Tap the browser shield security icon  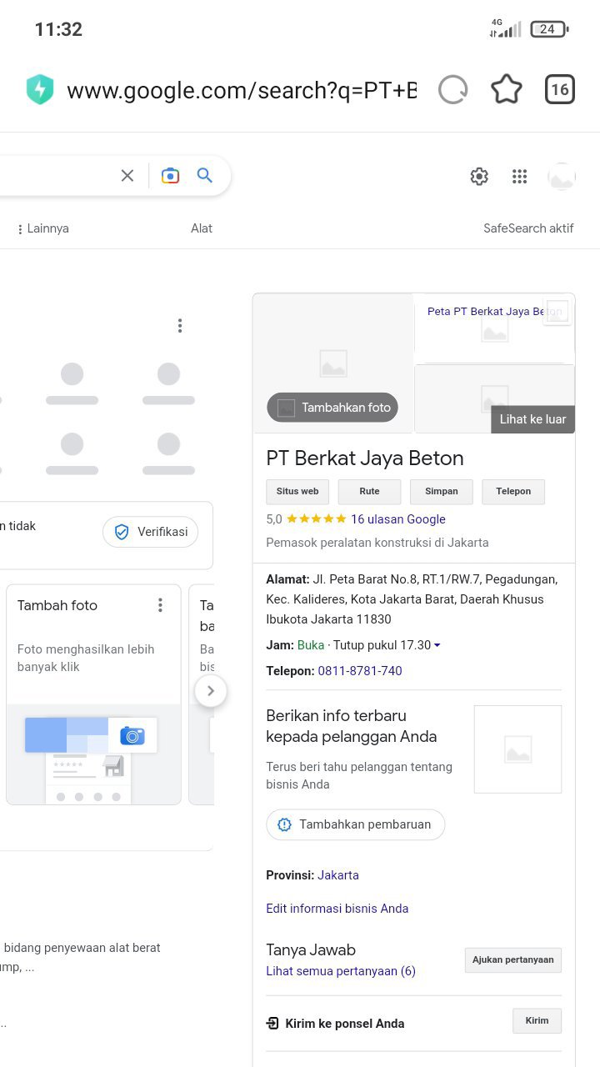(40, 90)
